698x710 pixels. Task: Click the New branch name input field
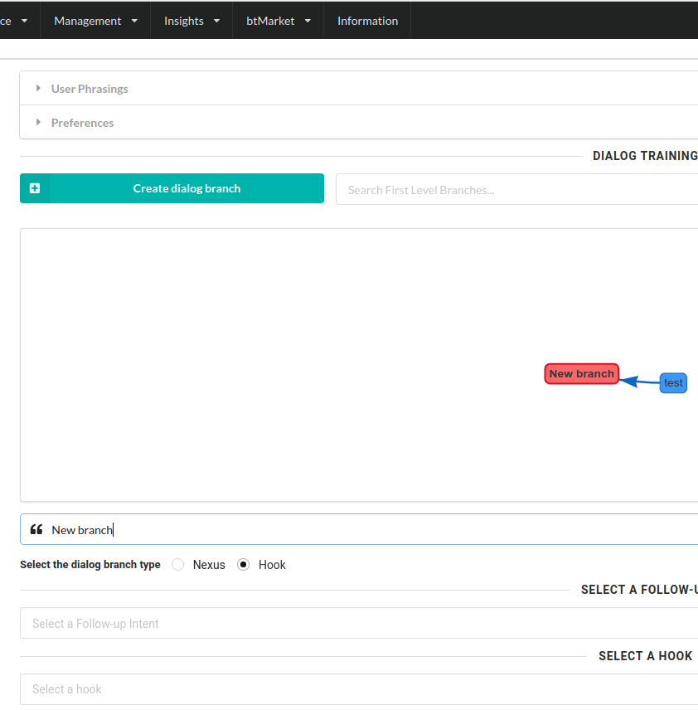pyautogui.click(x=359, y=529)
